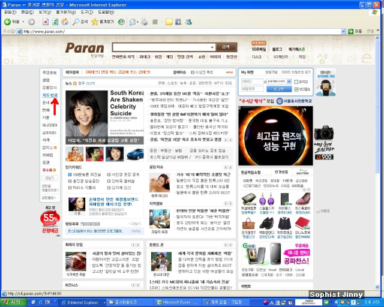Screen dimensions: 384x307
Task: Click the 동영상 search category link
Action: 232,57
